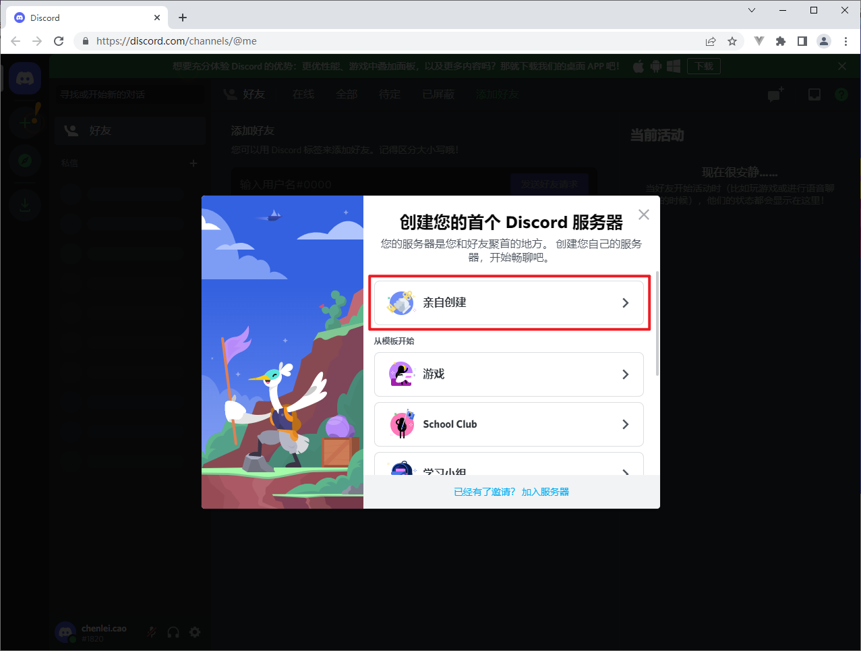Expand the 亲自创建 chevron arrow
861x651 pixels.
point(625,303)
